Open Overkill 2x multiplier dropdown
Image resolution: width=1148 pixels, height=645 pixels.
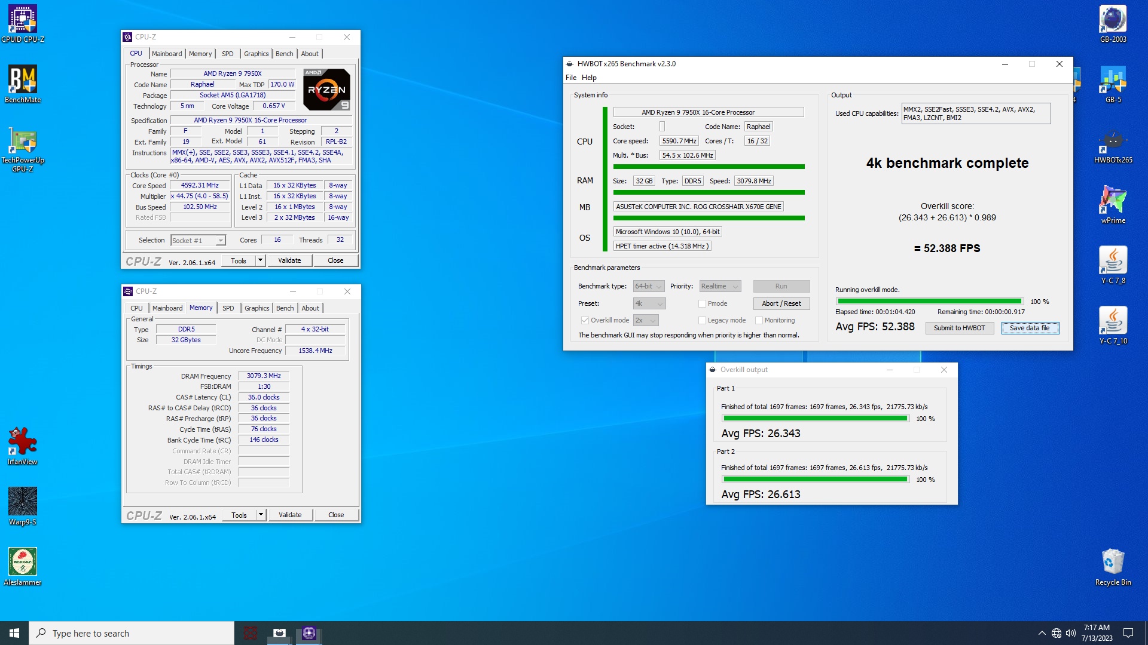click(x=646, y=320)
